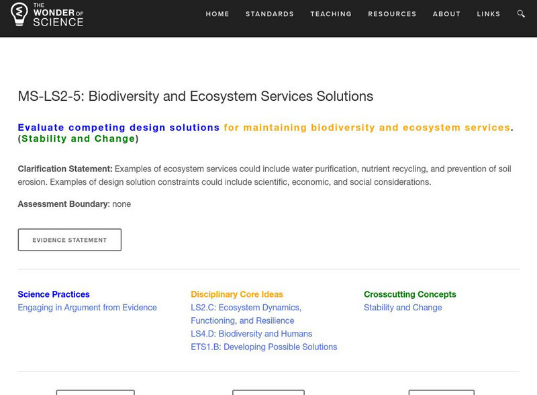
Task: Open the STANDARDS menu item
Action: click(269, 13)
